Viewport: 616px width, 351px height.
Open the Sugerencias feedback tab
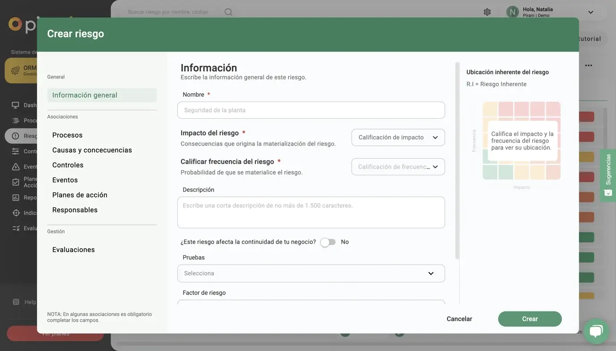point(608,175)
